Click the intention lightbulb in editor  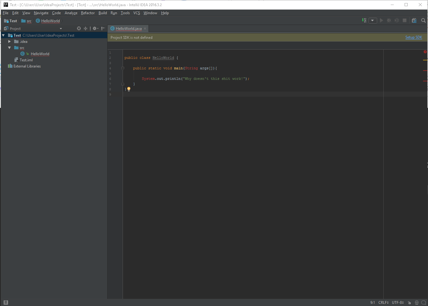tap(129, 89)
